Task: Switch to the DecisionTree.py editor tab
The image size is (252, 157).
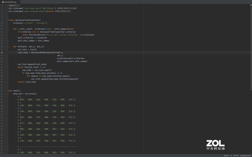Action: [10, 2]
